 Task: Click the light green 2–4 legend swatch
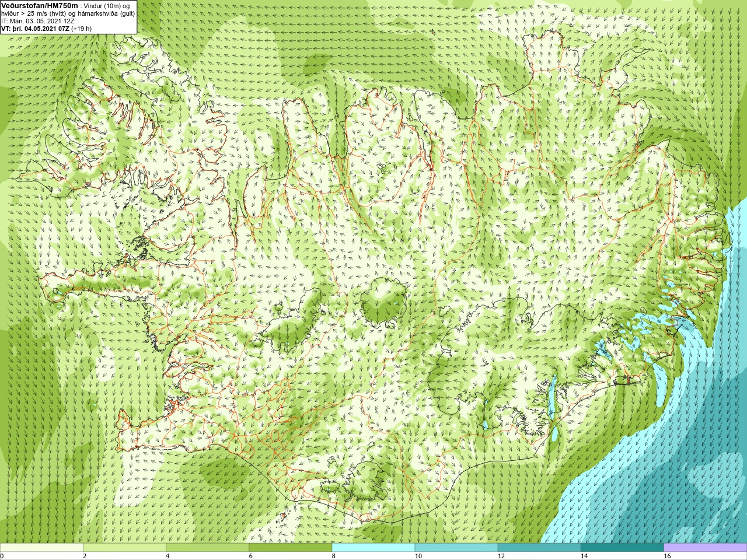[124, 548]
